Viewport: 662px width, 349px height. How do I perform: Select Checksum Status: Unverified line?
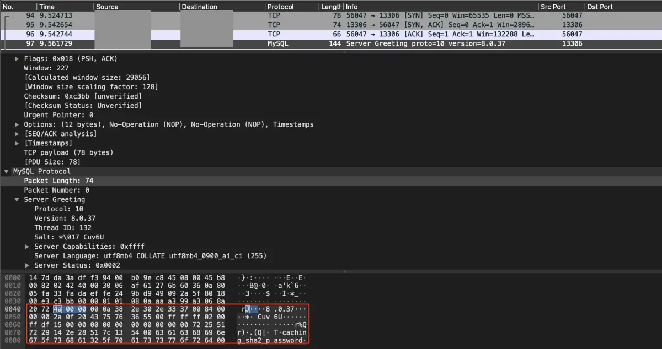click(83, 106)
